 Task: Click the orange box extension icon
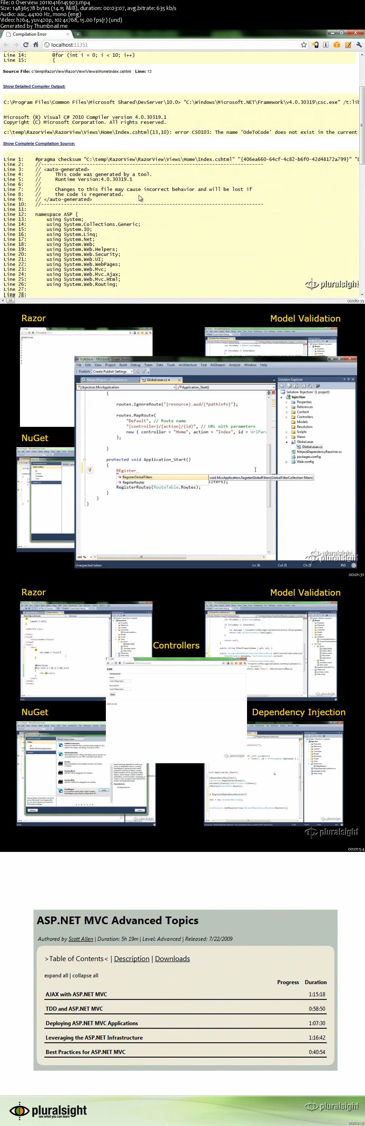click(336, 45)
